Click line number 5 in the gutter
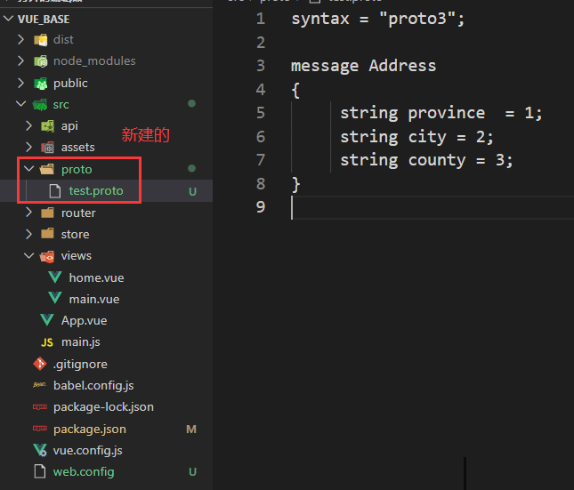The height and width of the screenshot is (490, 574). pos(260,113)
